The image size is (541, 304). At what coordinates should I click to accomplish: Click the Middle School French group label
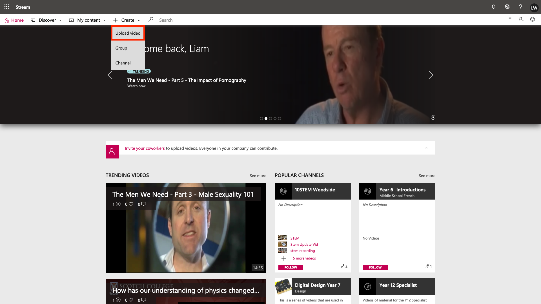[x=397, y=196]
